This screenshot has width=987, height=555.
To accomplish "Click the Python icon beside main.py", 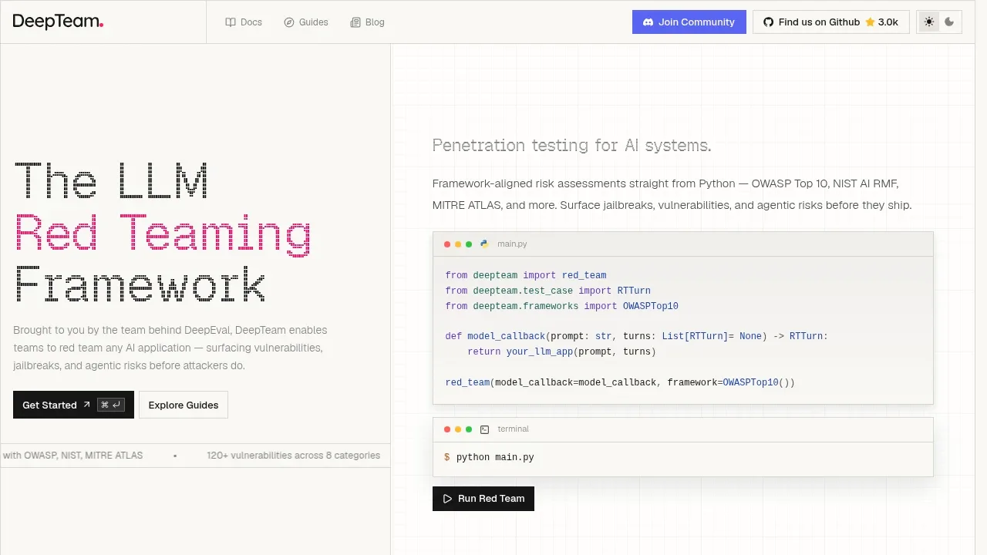I will (485, 244).
